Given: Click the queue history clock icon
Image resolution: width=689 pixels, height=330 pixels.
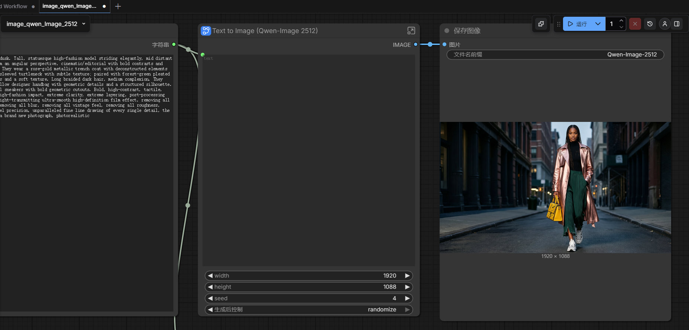Looking at the screenshot, I should click(650, 24).
